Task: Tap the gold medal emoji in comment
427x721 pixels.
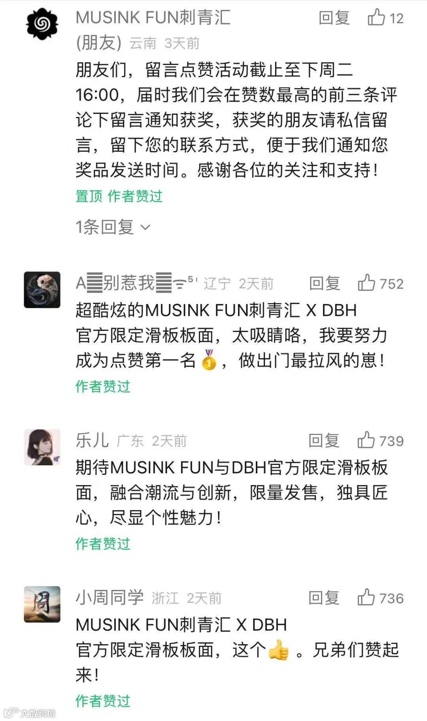Action: (209, 360)
